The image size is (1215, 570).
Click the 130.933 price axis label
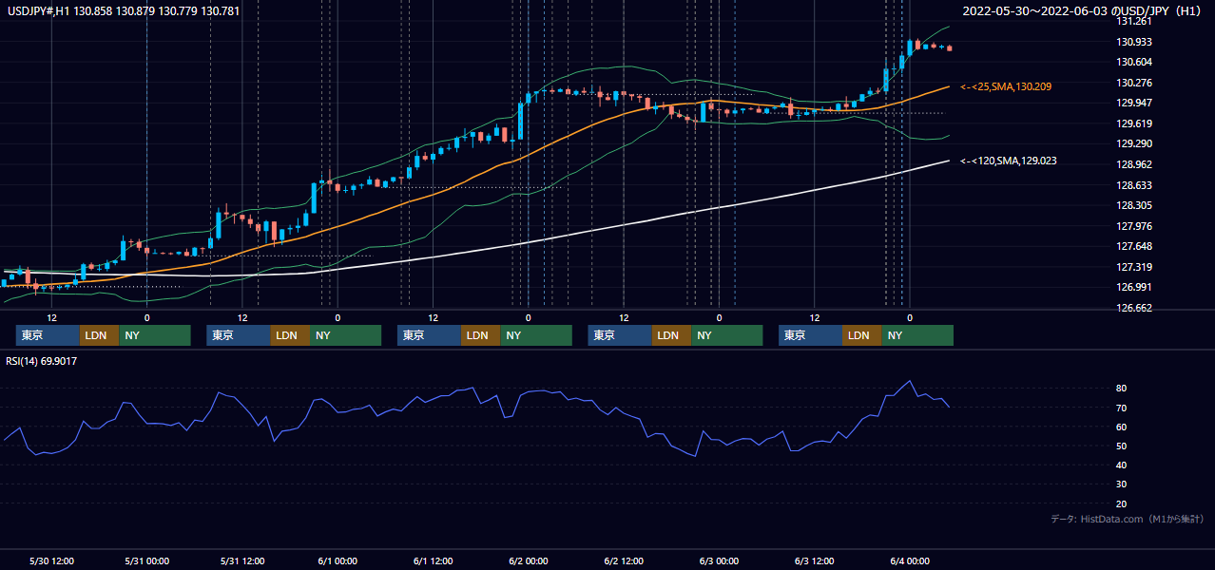1136,42
